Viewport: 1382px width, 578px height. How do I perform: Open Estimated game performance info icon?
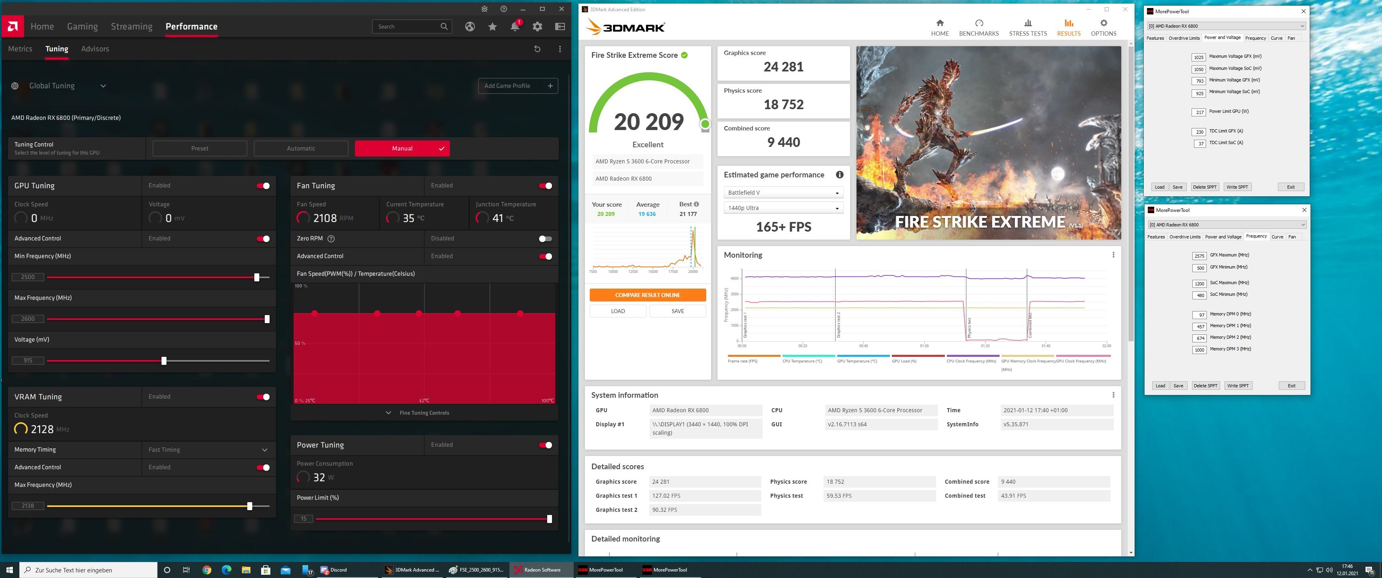840,175
